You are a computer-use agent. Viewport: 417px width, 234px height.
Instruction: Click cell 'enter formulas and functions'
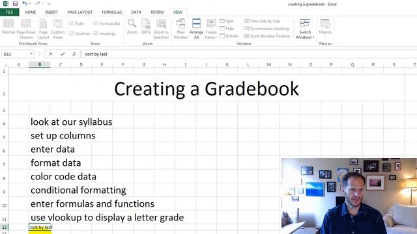click(93, 203)
